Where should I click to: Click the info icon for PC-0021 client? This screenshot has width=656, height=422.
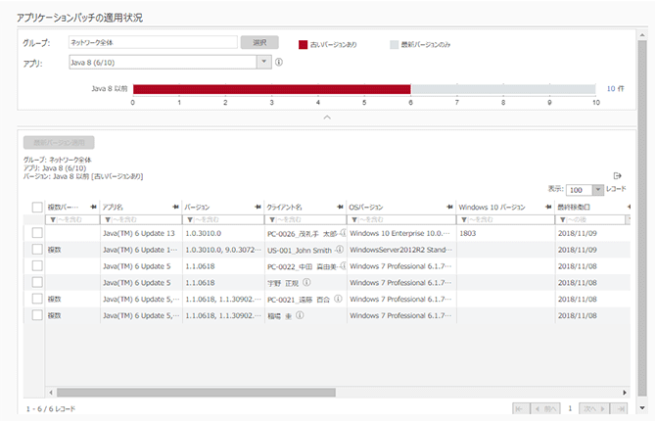tap(338, 299)
